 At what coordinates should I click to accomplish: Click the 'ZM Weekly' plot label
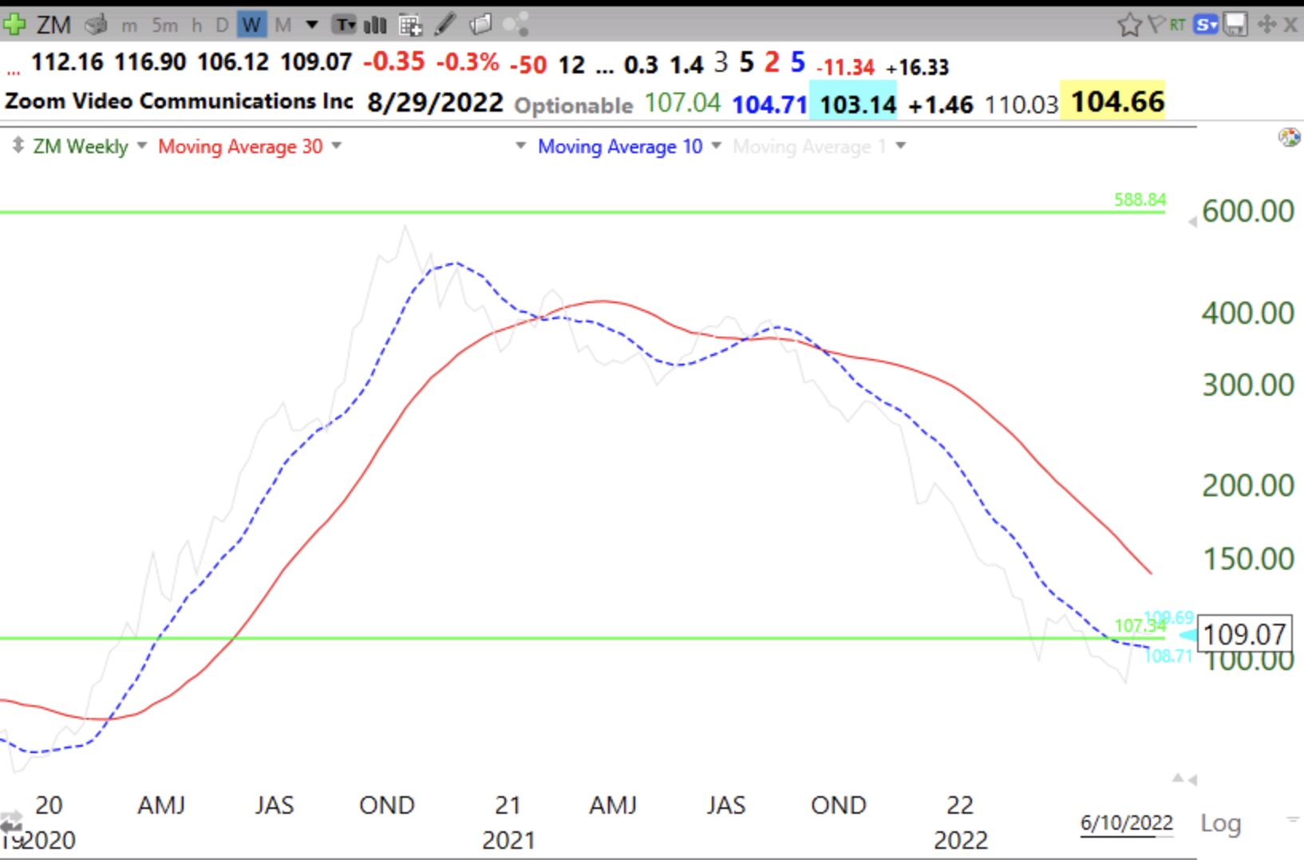point(80,147)
